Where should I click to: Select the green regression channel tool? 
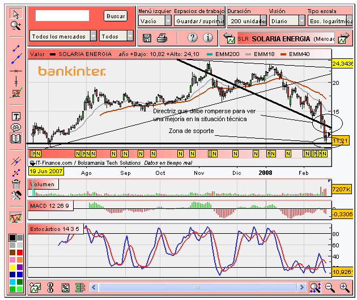[x=16, y=93]
